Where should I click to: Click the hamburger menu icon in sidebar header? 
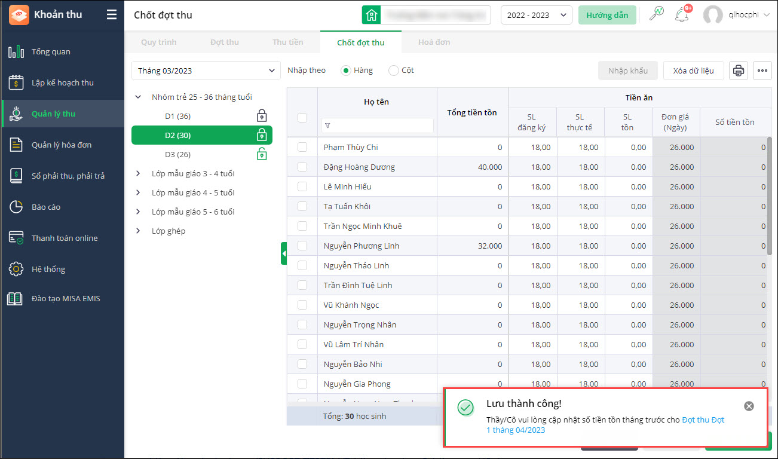(112, 15)
